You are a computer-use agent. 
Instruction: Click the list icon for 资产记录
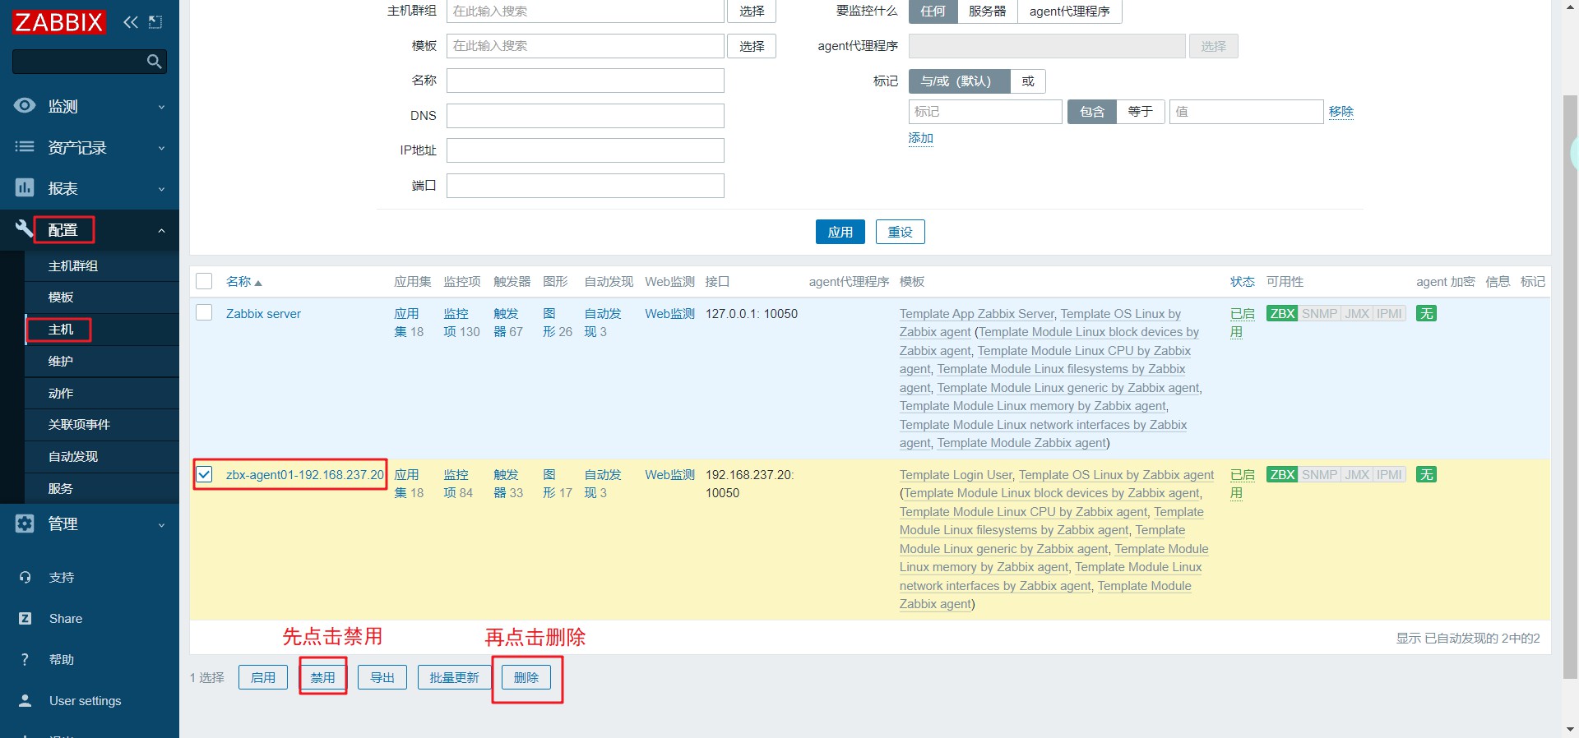[x=25, y=146]
